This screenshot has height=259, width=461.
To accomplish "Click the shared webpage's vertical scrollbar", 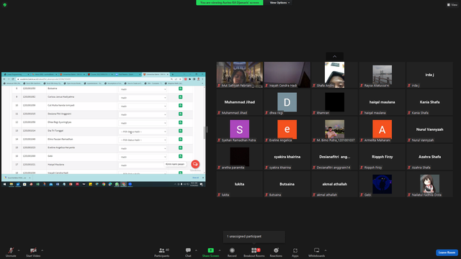I will [204, 132].
